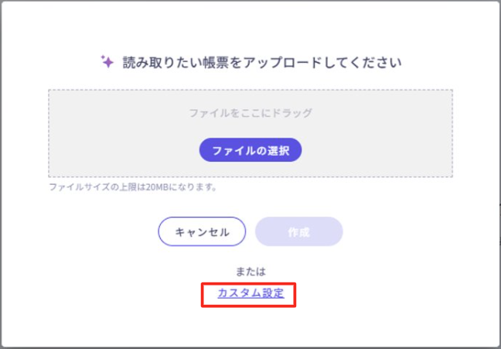Click the greyed-out 作成 button
The image size is (501, 349).
(298, 231)
